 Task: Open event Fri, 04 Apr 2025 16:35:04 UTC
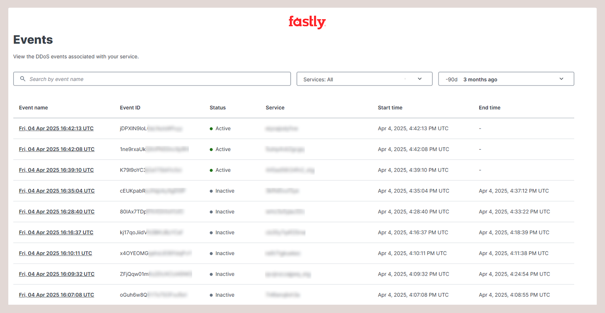pos(56,191)
